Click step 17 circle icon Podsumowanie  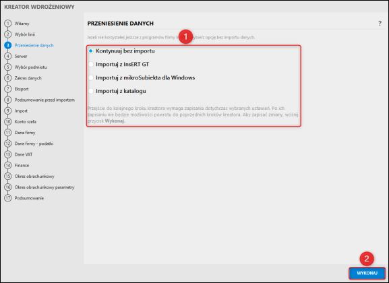[x=8, y=198]
